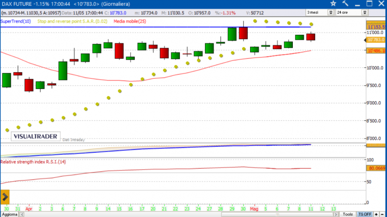Select the Media mobile(25) label
The width and height of the screenshot is (387, 217).
coord(130,21)
